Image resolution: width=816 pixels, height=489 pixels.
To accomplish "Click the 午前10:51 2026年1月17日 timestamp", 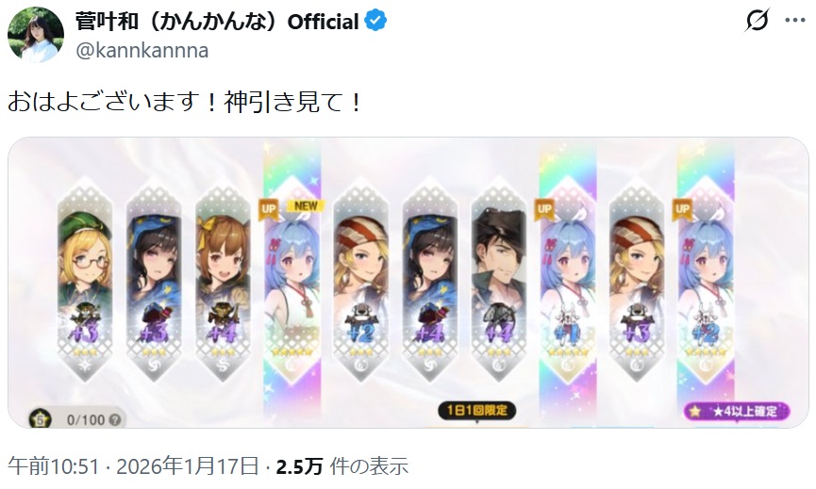I will [x=133, y=466].
